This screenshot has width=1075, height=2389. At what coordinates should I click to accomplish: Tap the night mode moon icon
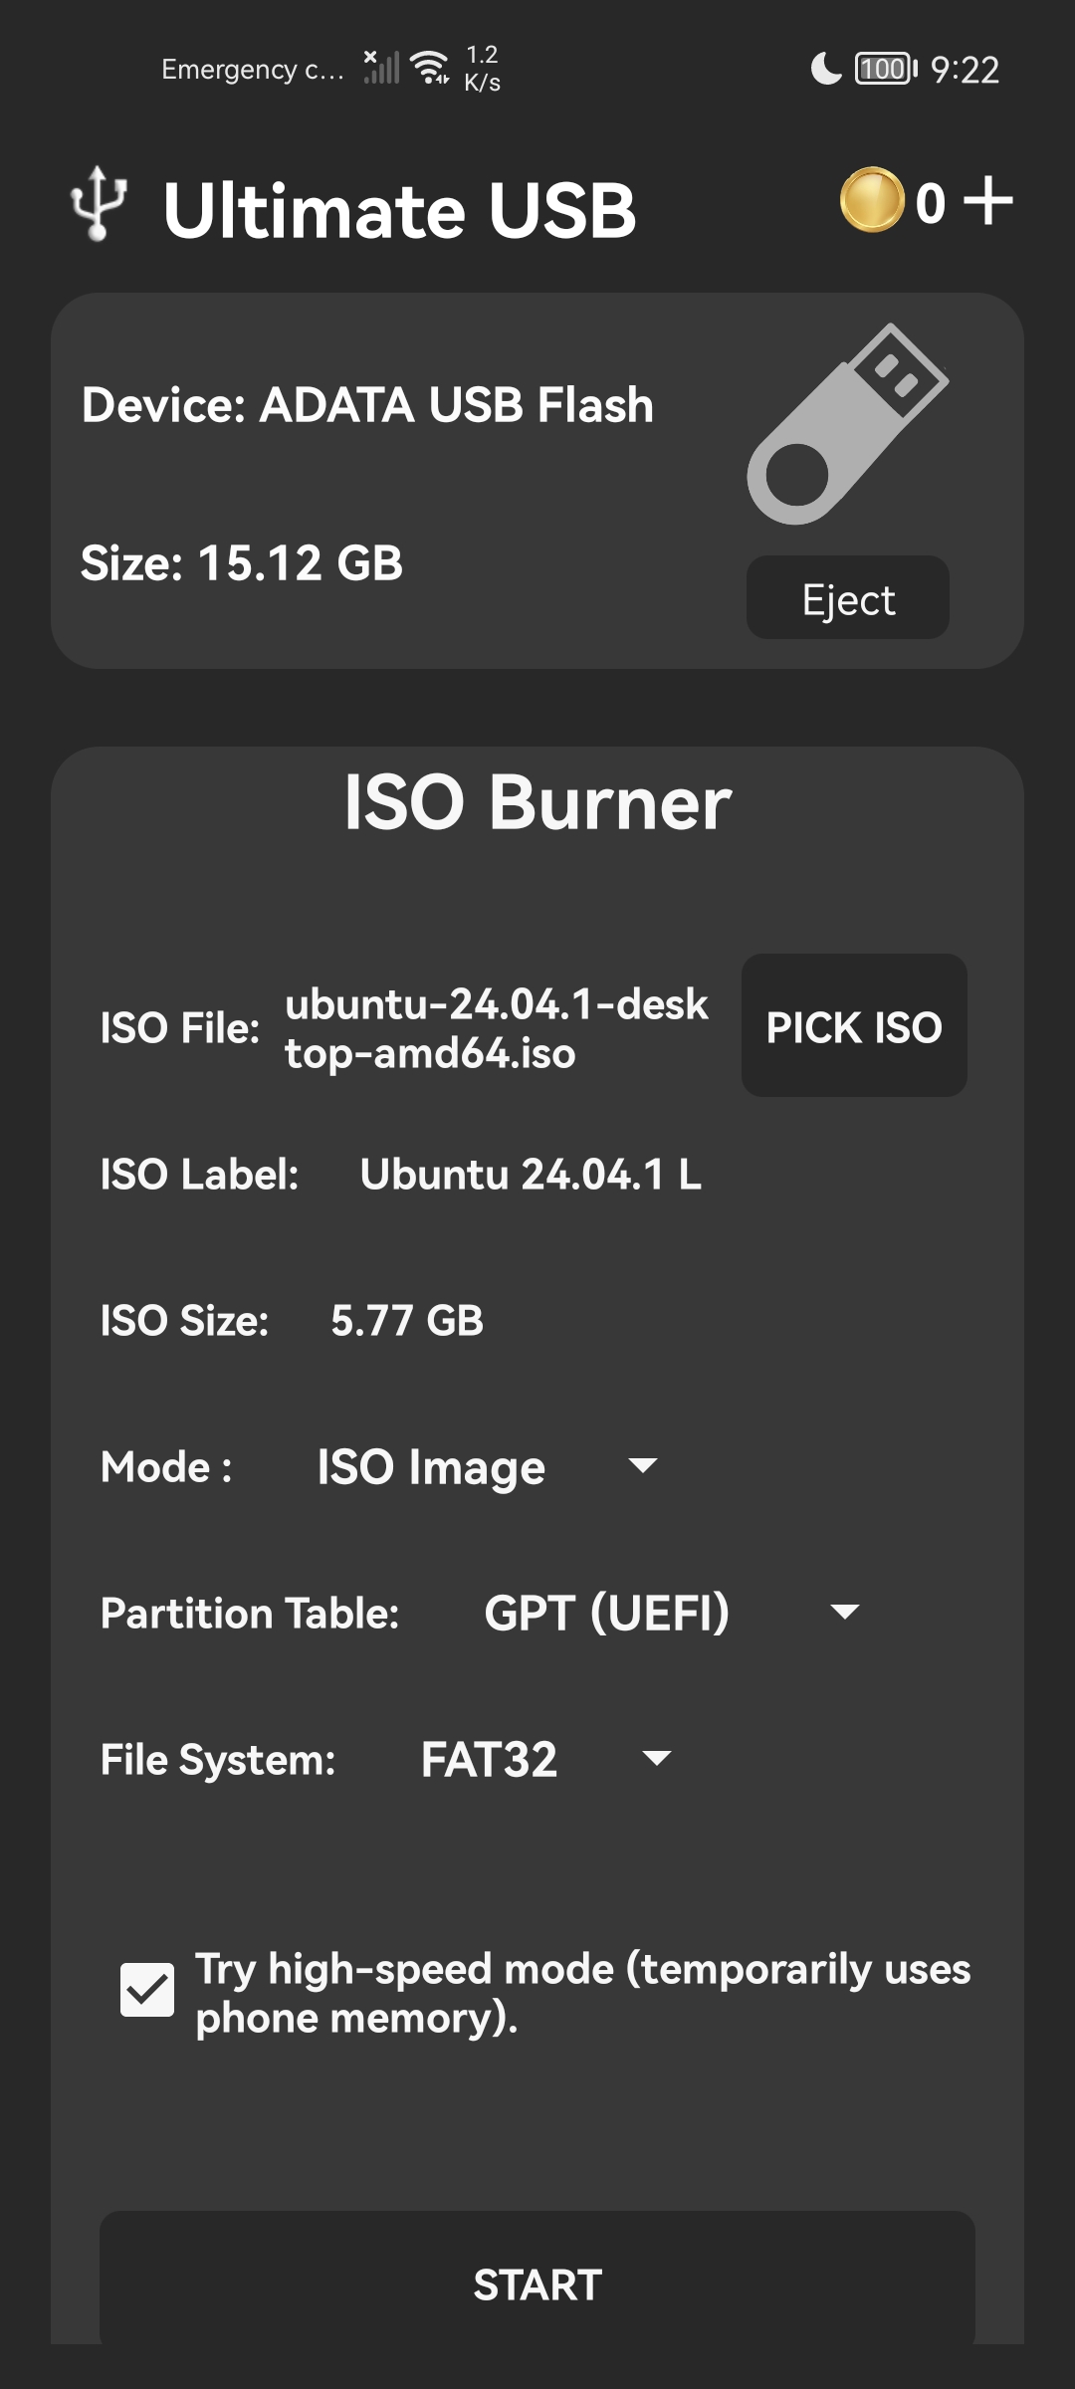pyautogui.click(x=824, y=68)
